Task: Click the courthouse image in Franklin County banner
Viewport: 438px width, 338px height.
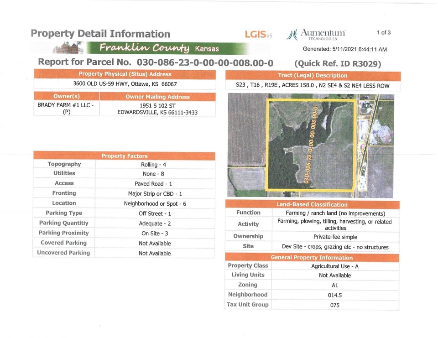Action: [x=68, y=47]
